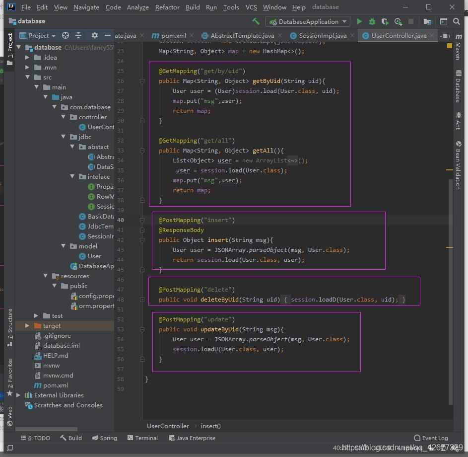Collapse all in the Project panel

click(78, 35)
